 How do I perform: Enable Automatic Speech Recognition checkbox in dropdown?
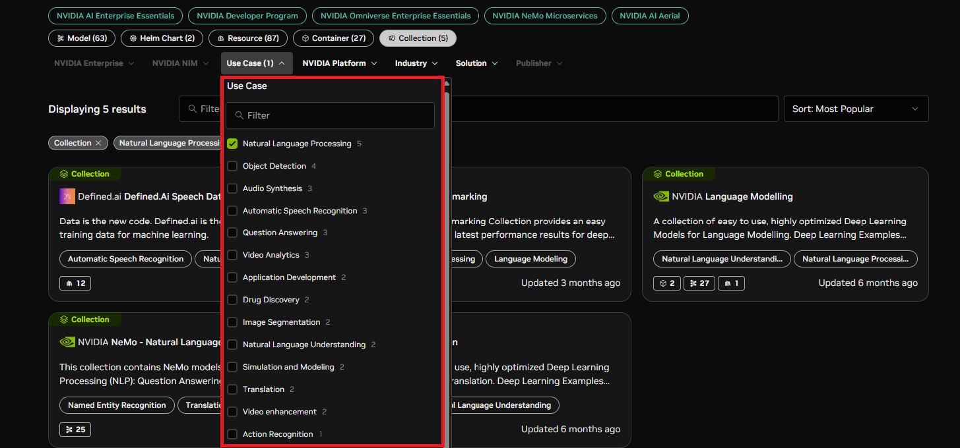pyautogui.click(x=232, y=211)
